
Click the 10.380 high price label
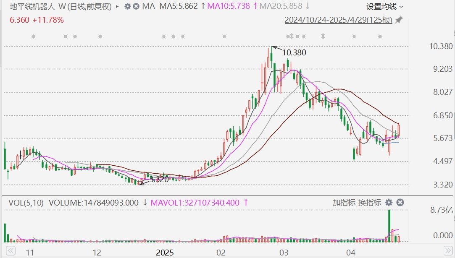pos(294,52)
